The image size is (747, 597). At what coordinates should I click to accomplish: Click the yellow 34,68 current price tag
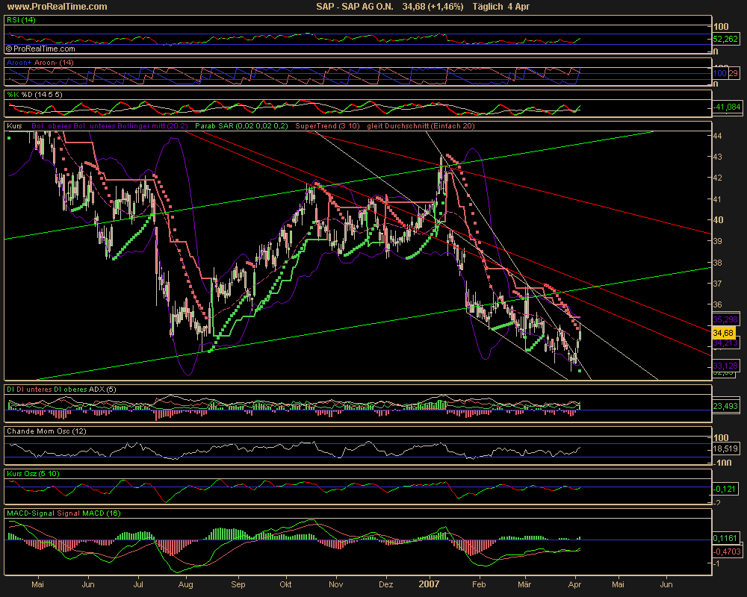click(x=722, y=331)
